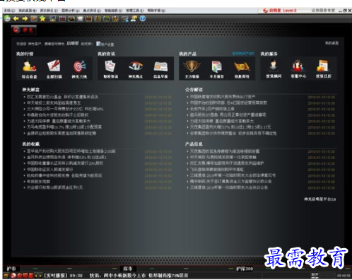Open the green home icon in toolbar
Image resolution: width=352 pixels, height=280 pixels.
[7, 18]
